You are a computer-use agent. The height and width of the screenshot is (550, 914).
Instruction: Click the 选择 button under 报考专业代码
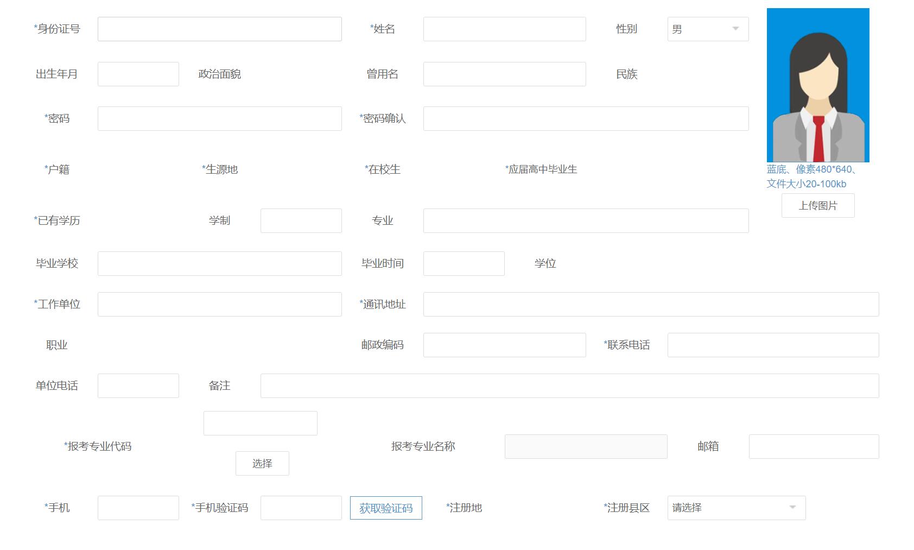point(262,463)
